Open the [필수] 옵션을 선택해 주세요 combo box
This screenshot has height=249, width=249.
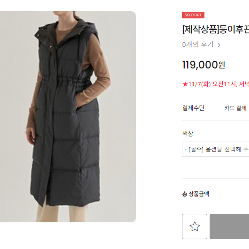(x=216, y=149)
